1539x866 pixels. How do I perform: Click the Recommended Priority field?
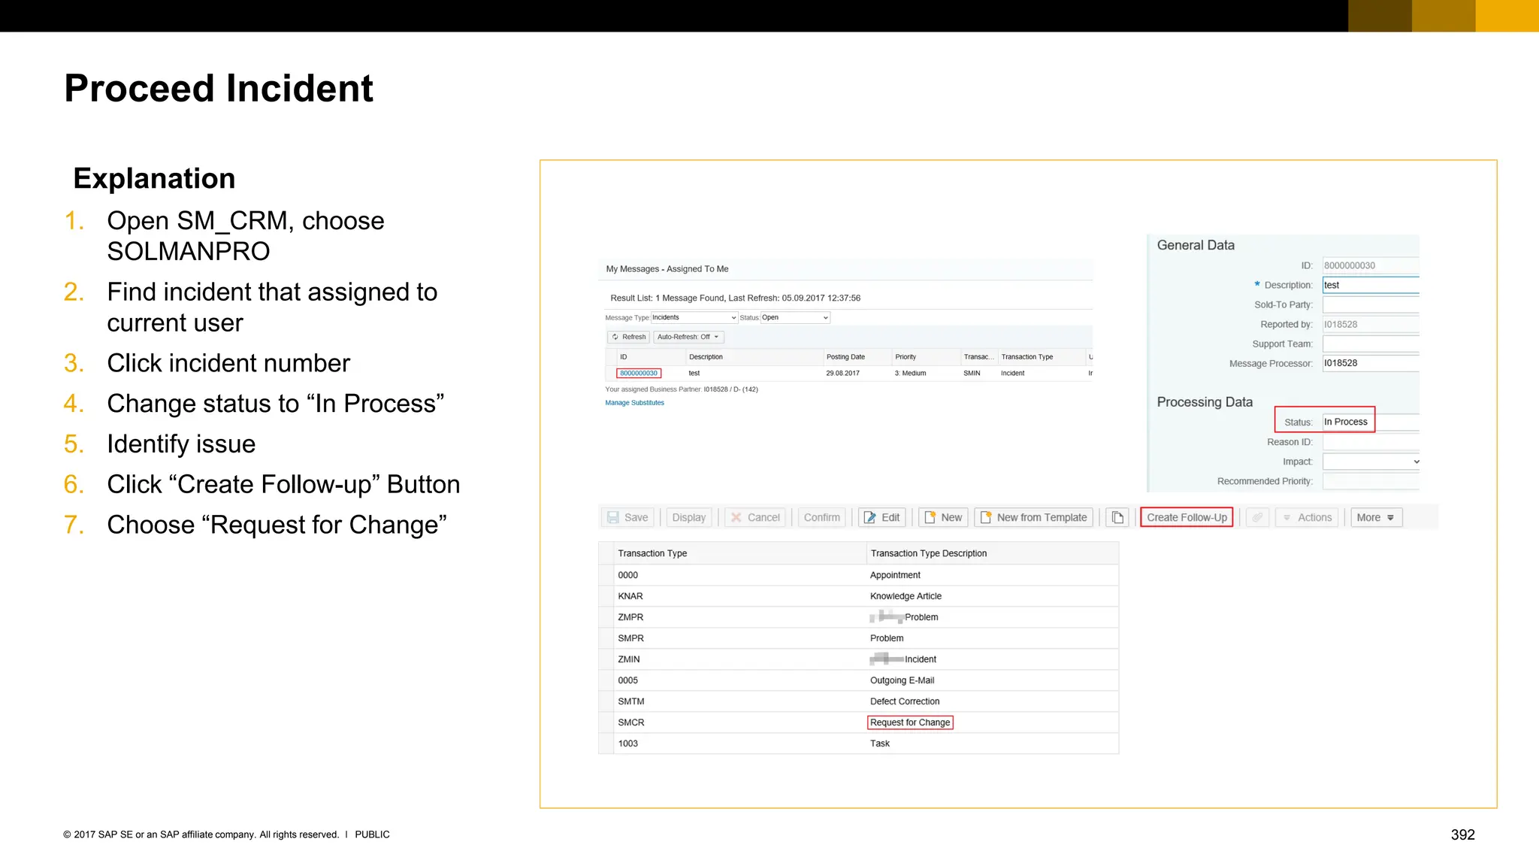1371,481
